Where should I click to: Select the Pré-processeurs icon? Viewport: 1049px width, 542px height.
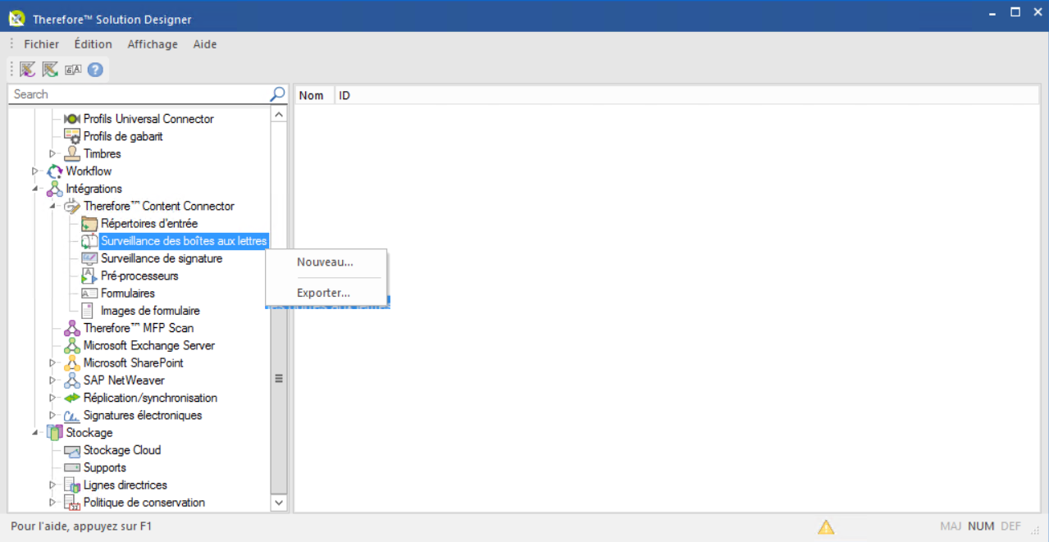tap(89, 276)
